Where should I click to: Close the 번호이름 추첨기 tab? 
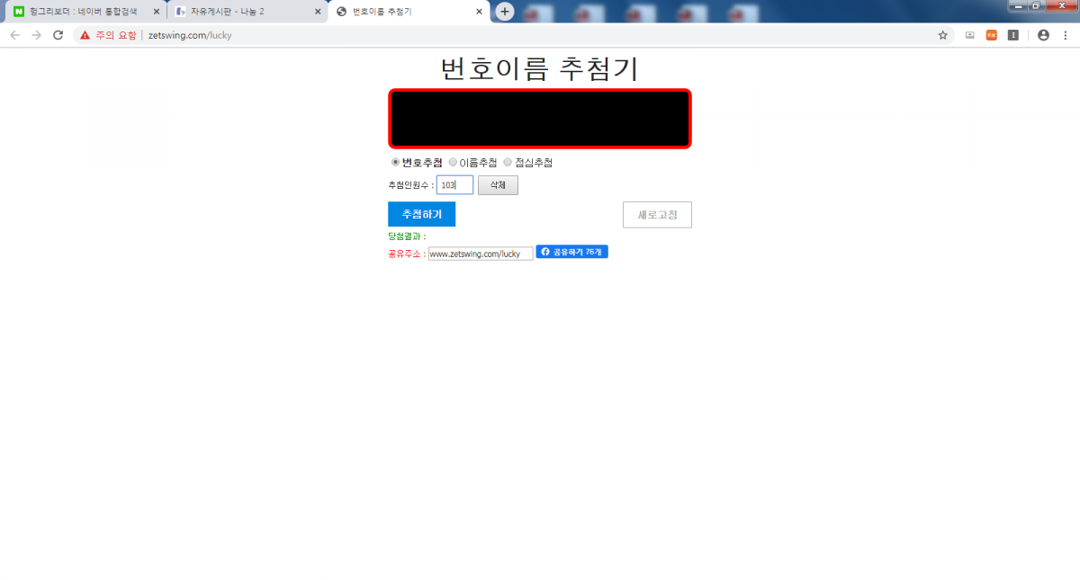(x=478, y=12)
